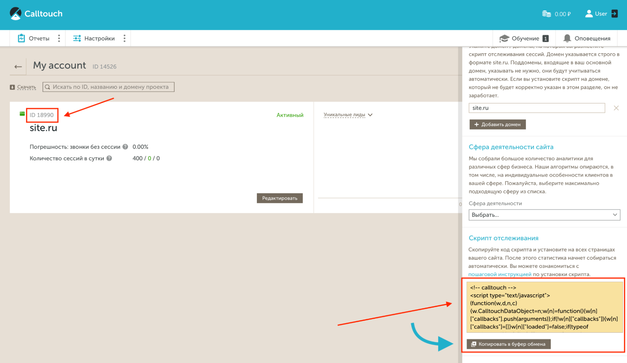The width and height of the screenshot is (627, 363).
Task: Switch to the Отчеты section
Action: [x=35, y=38]
